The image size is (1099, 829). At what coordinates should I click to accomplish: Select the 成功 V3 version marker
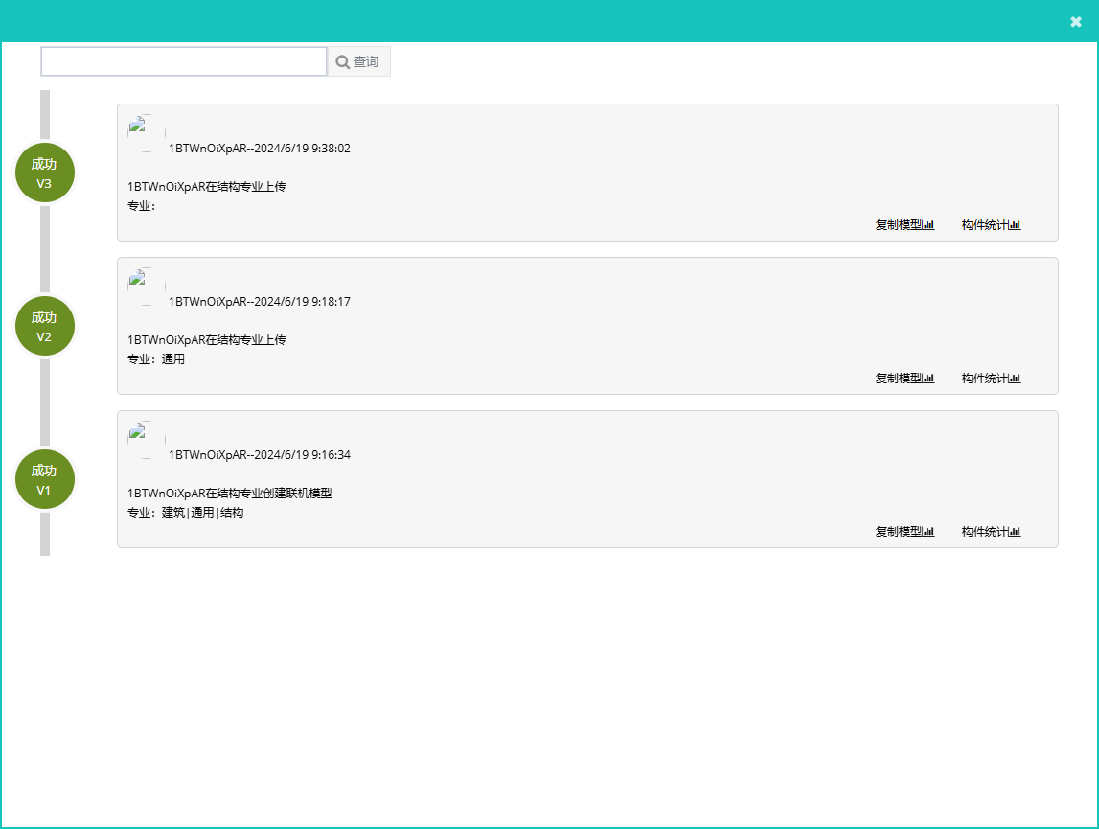pyautogui.click(x=45, y=173)
